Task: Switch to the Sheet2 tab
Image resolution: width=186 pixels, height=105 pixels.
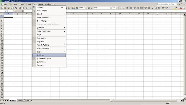Action: [x=20, y=100]
